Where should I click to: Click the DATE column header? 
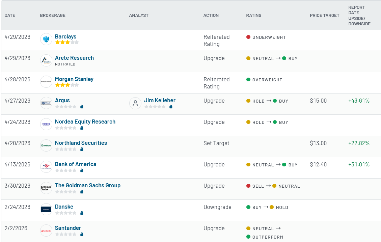10,15
